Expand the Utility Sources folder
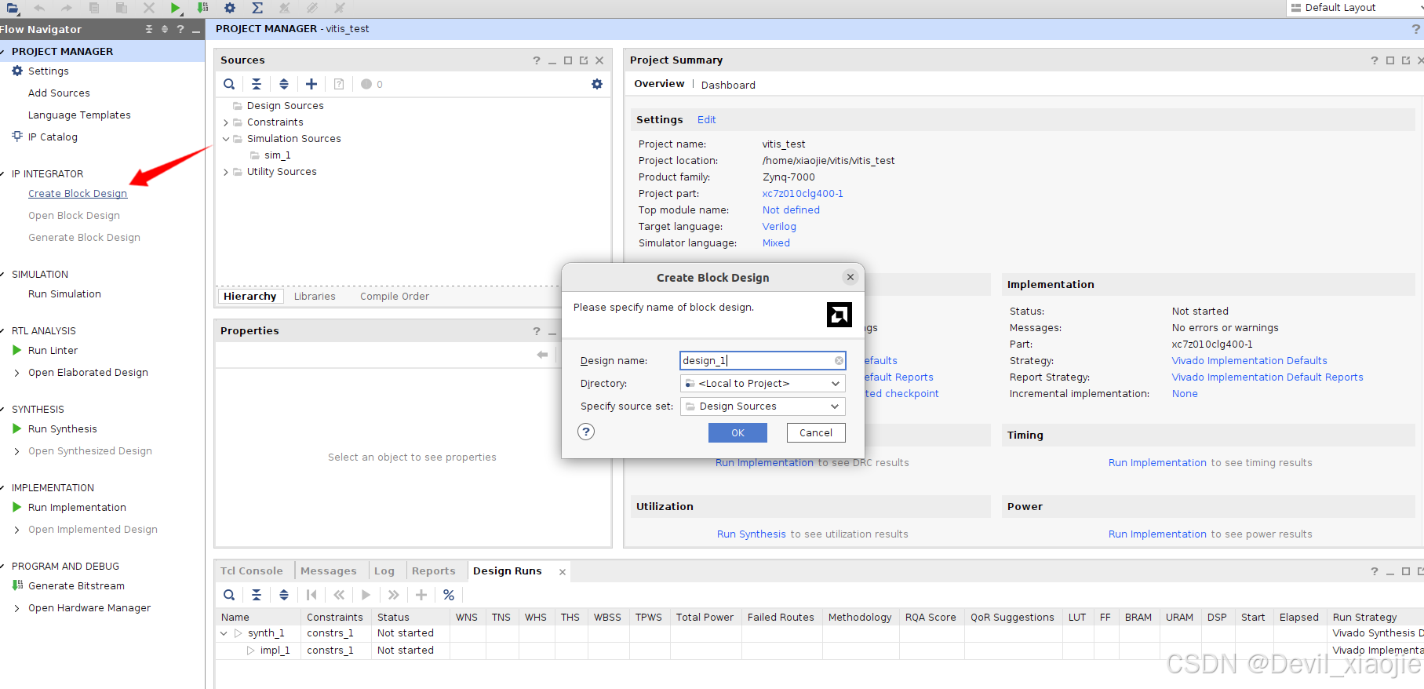 pyautogui.click(x=226, y=172)
